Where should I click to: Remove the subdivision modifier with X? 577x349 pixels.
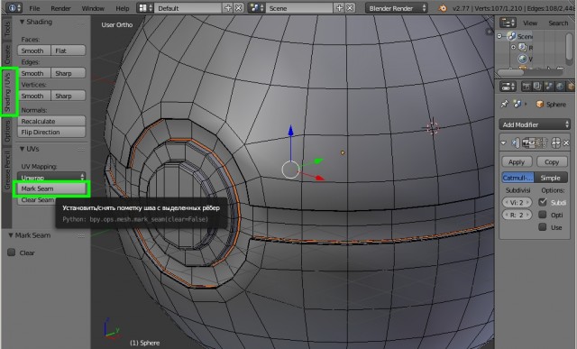pos(566,142)
